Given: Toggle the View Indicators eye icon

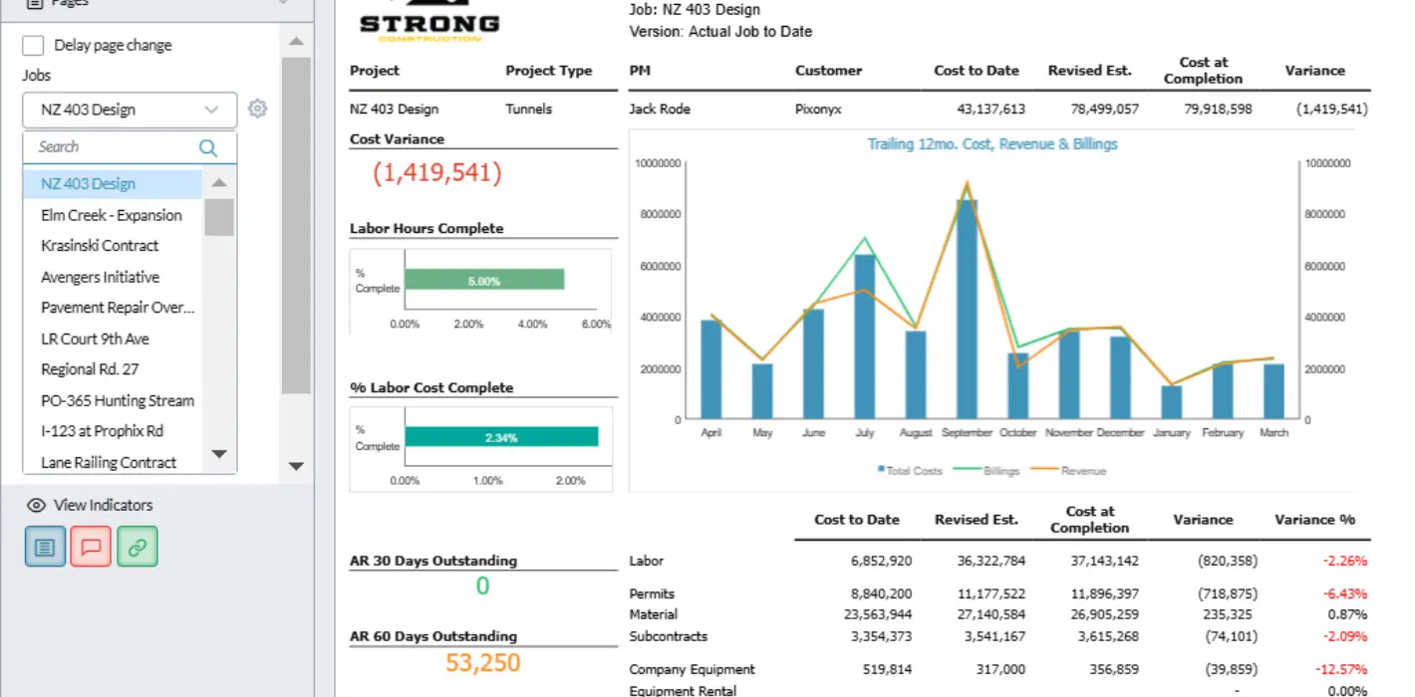Looking at the screenshot, I should (36, 505).
